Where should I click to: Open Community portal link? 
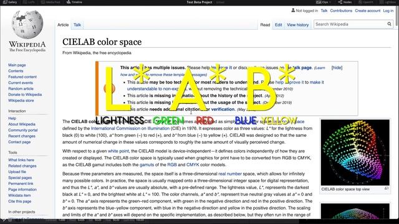(23, 130)
